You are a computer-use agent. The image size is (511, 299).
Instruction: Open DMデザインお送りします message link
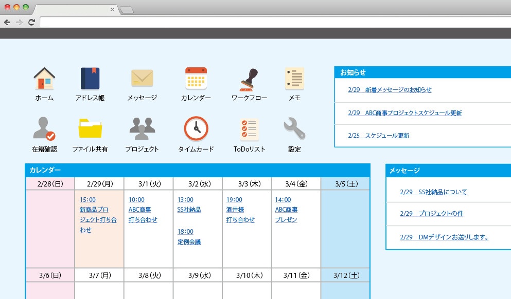point(444,237)
